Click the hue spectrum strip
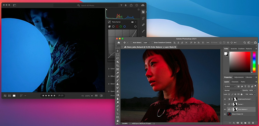 click(x=254, y=62)
